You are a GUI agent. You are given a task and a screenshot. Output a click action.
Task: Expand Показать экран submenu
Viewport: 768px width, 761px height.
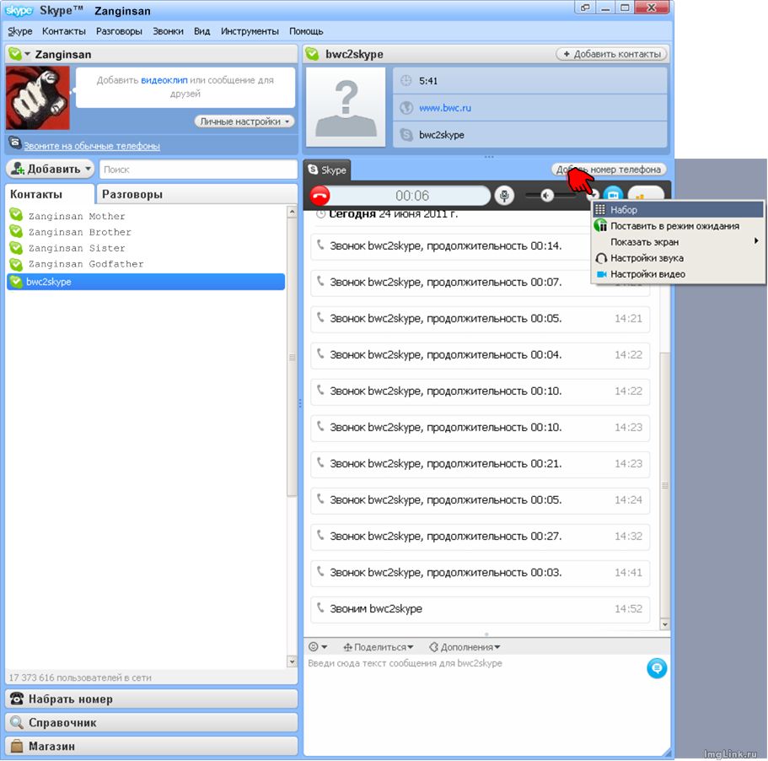(678, 242)
